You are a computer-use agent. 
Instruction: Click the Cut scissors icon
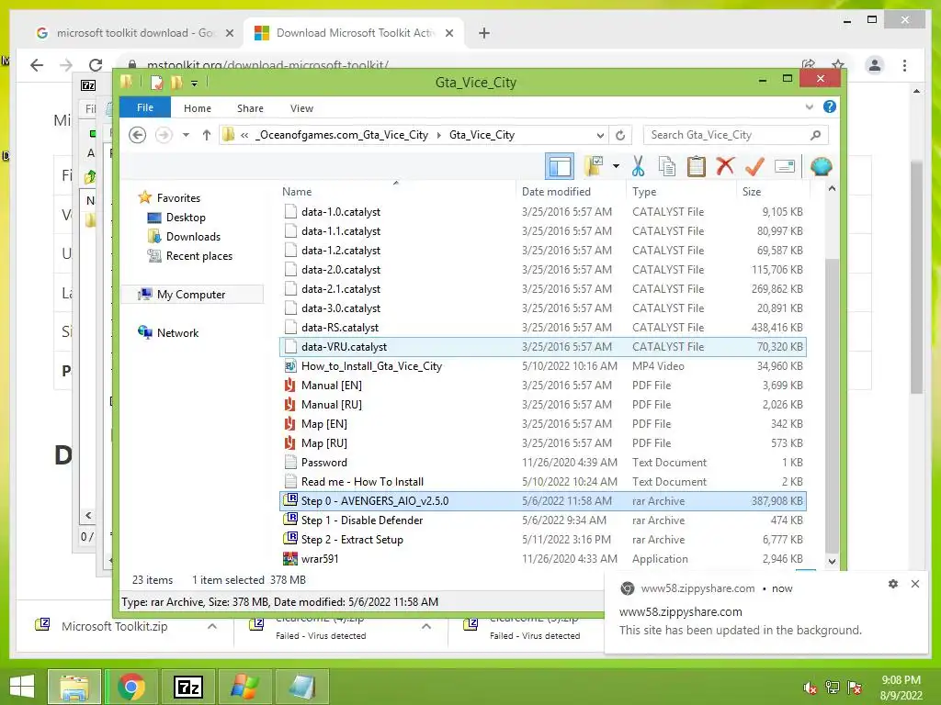click(638, 166)
